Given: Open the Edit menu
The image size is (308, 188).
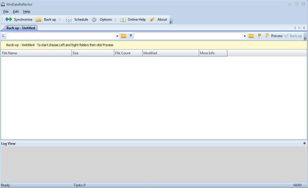Looking at the screenshot, I should (16, 12).
